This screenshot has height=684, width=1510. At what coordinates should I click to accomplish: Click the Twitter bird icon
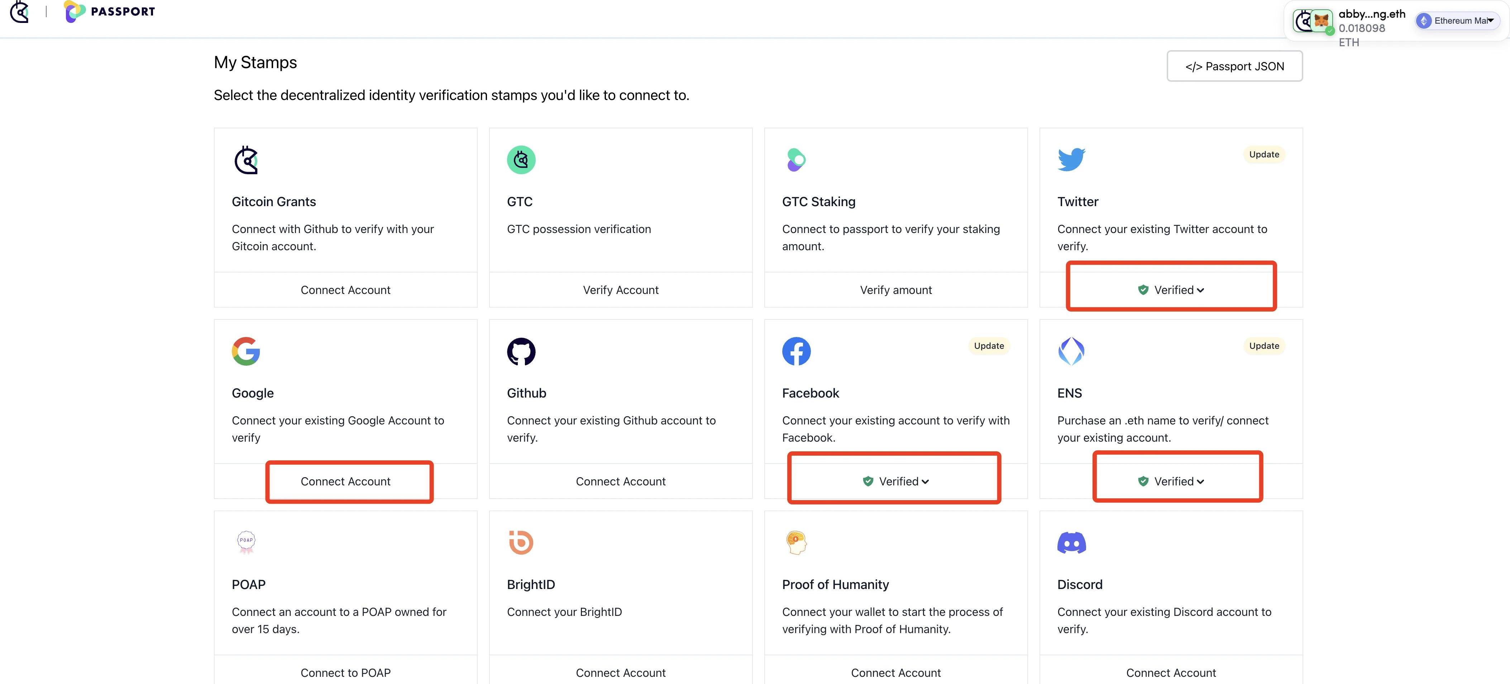coord(1071,160)
